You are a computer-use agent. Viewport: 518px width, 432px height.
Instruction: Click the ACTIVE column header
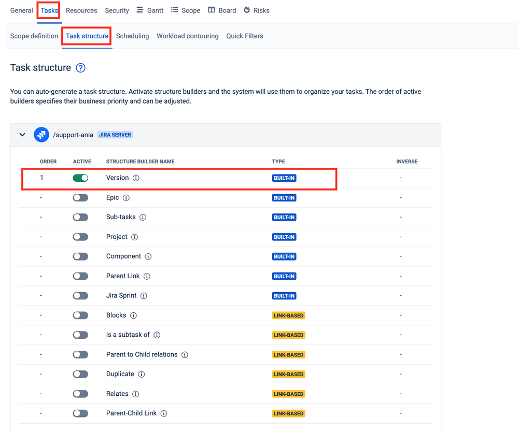82,162
